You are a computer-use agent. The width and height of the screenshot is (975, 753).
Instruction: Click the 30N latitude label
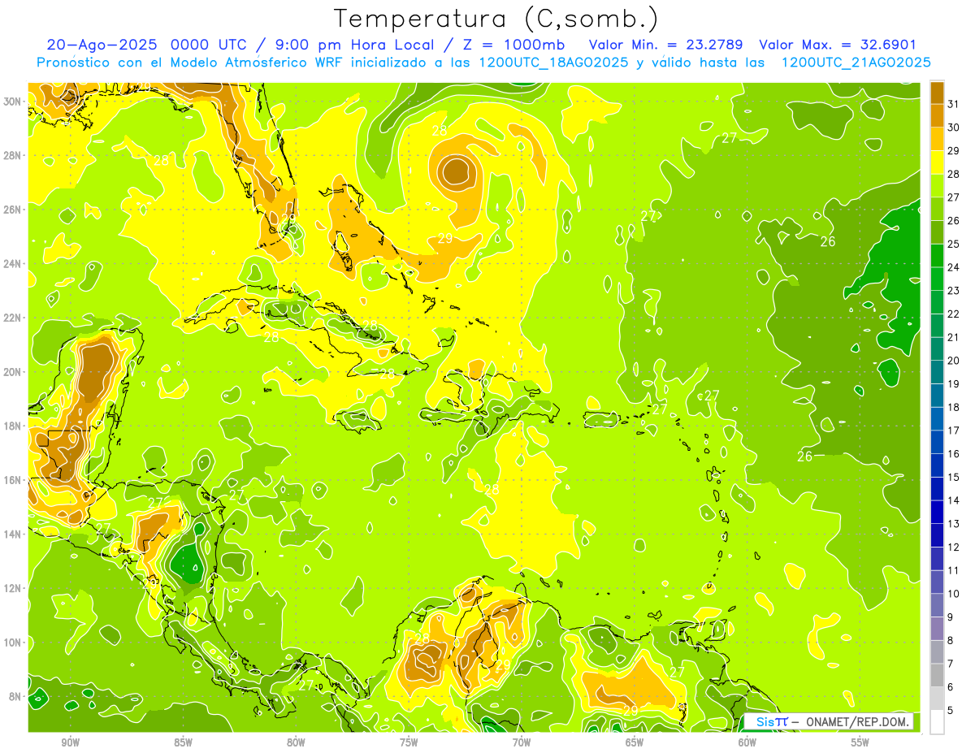(13, 101)
